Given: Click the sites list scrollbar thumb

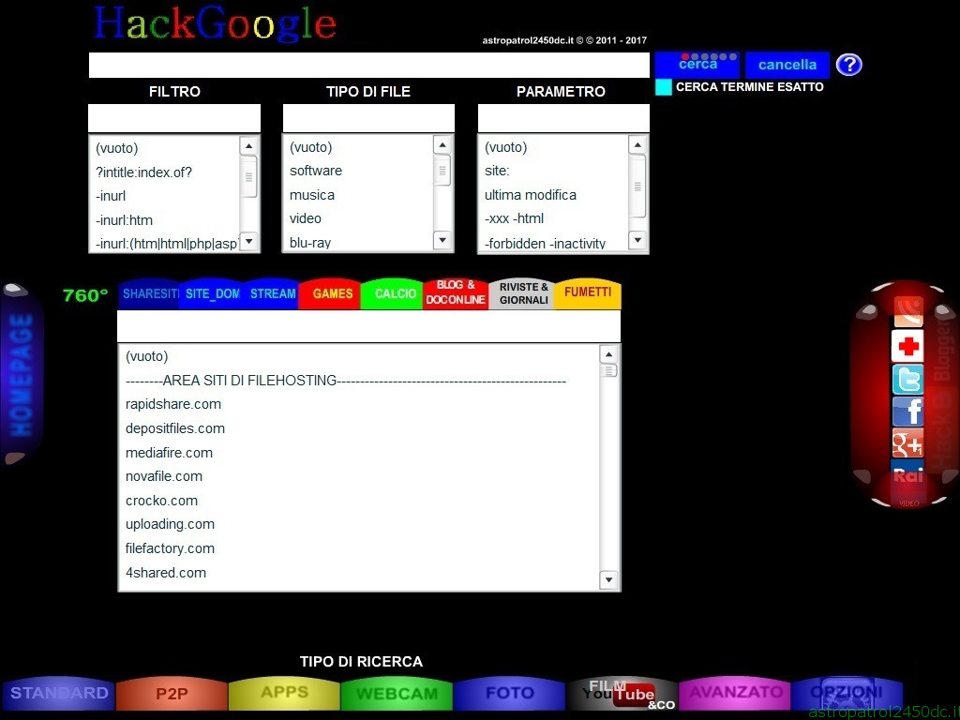Looking at the screenshot, I should point(608,370).
